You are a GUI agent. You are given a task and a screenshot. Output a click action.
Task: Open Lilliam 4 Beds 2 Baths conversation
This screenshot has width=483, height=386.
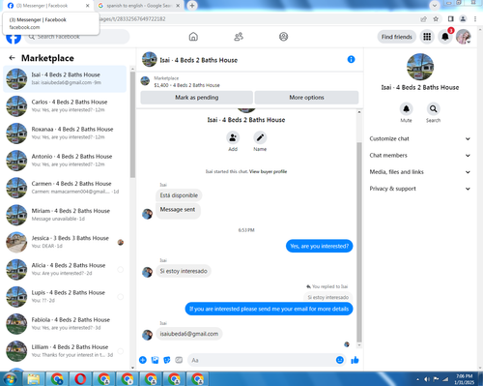[65, 351]
